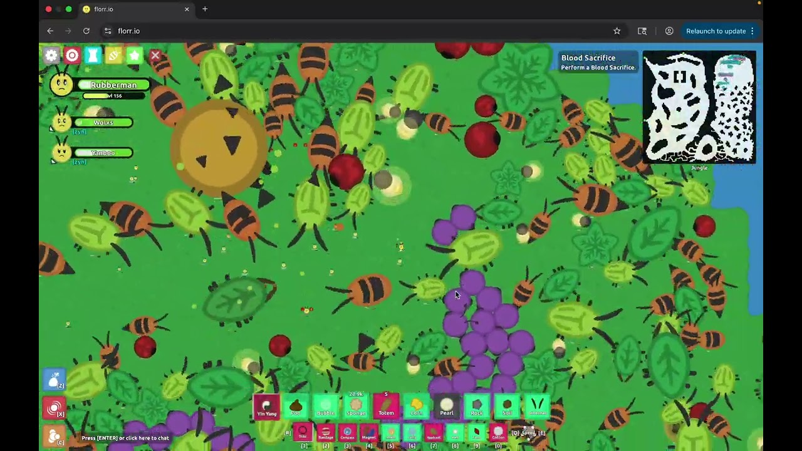Click the Speed loadout swap indicator

click(528, 433)
